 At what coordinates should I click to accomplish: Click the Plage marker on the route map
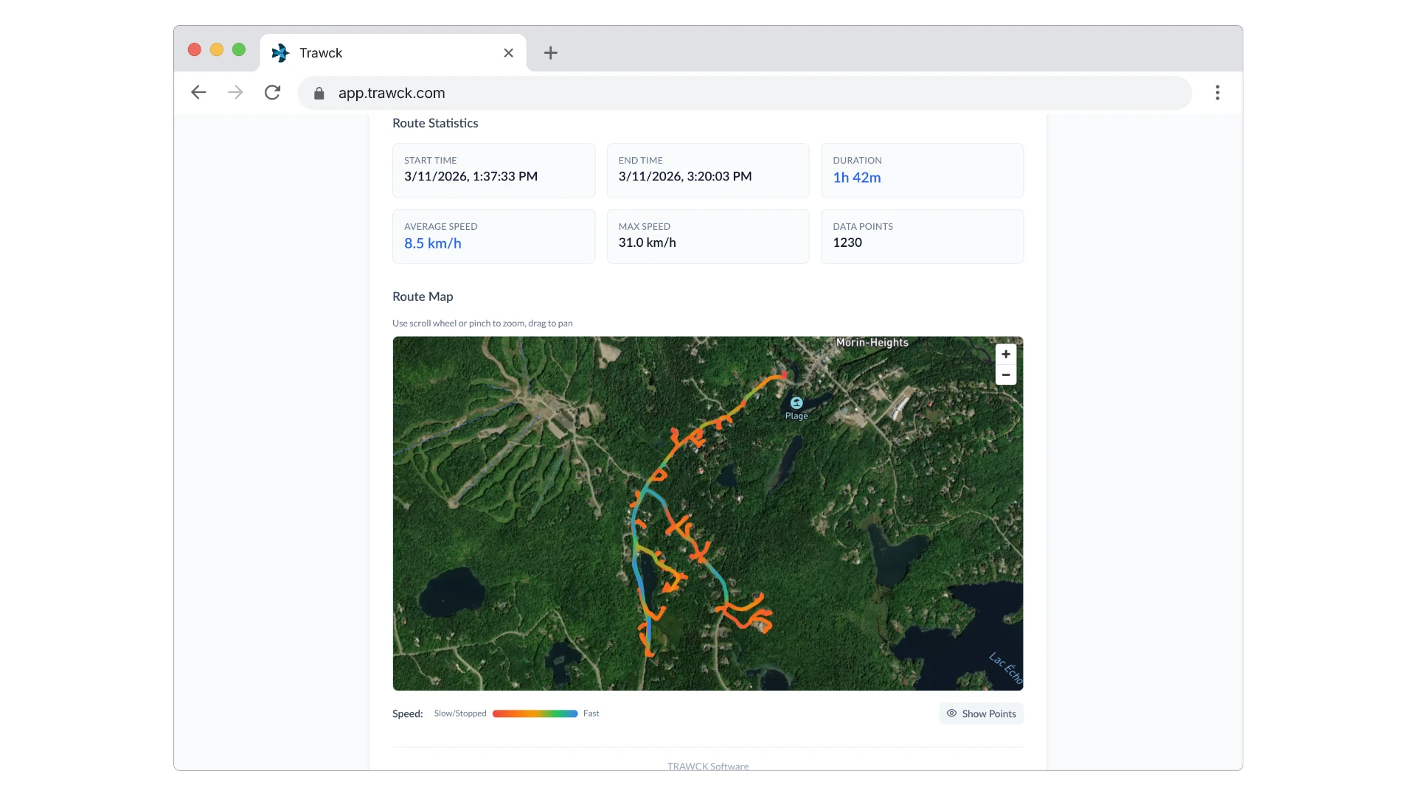coord(796,403)
